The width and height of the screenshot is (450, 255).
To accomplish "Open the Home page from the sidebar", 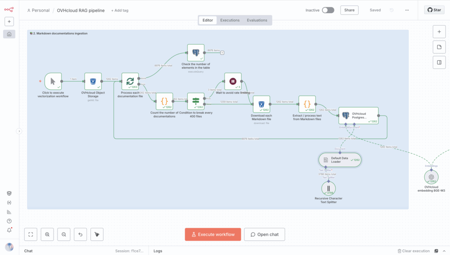I will [x=9, y=34].
